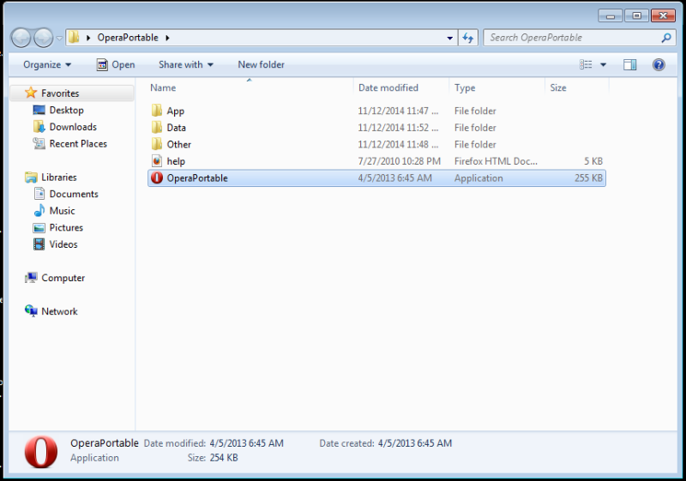Click the folder icon in address bar
Screen dimensions: 686x481
[x=75, y=37]
